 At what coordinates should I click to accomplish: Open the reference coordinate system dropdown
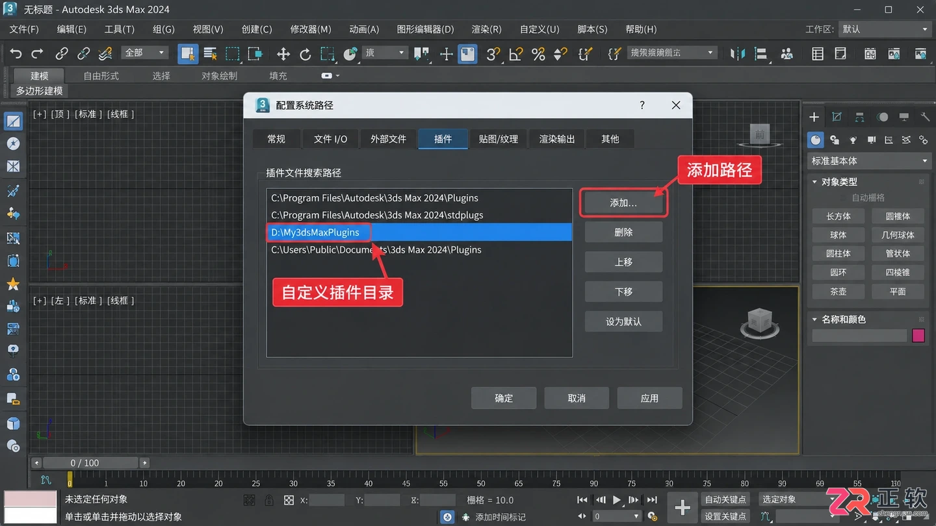tap(384, 53)
